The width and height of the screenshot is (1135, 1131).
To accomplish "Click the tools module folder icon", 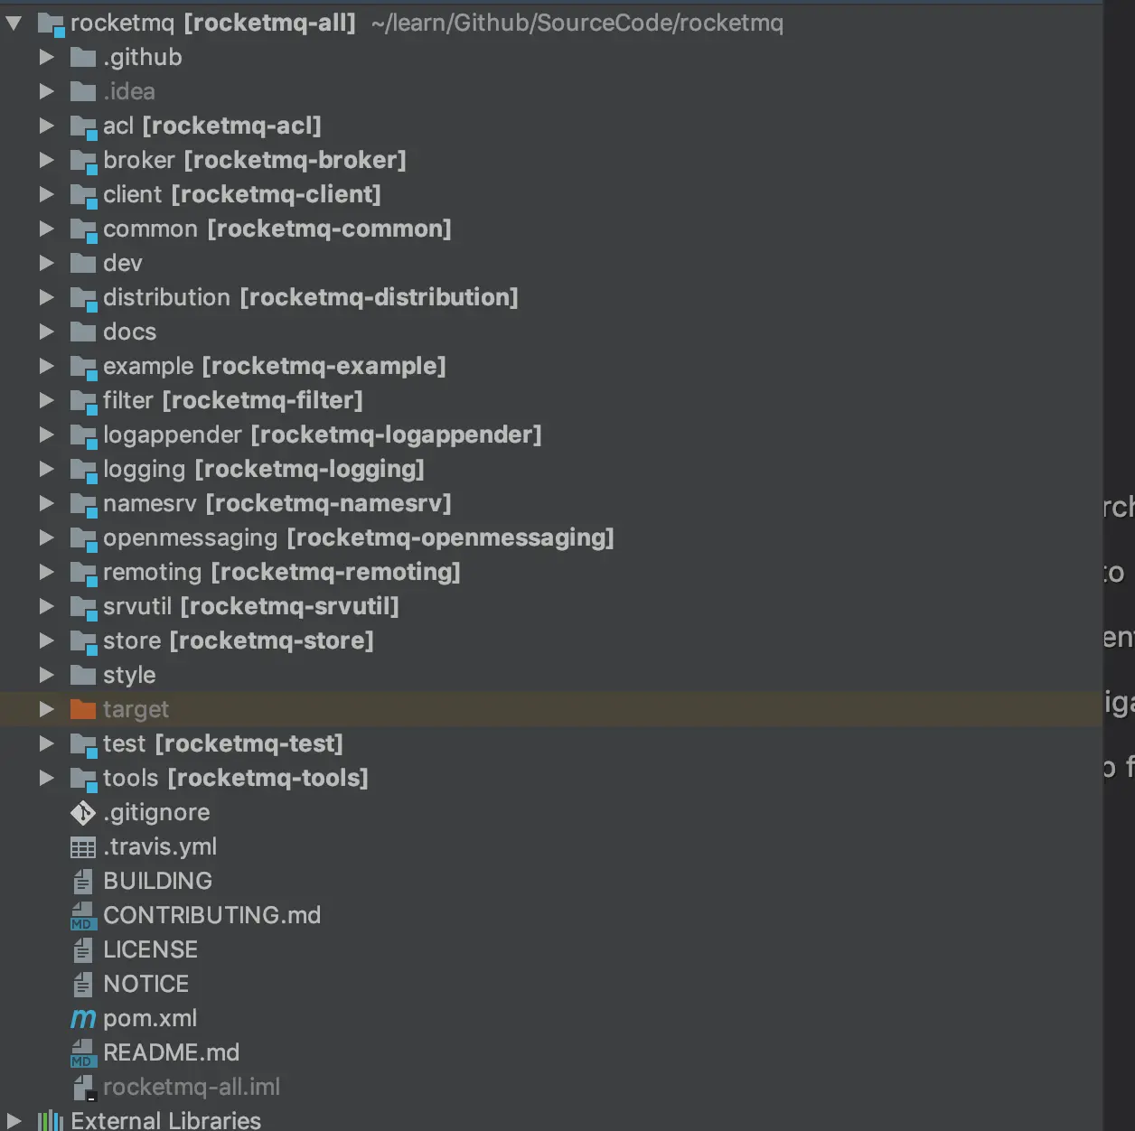I will pos(84,780).
